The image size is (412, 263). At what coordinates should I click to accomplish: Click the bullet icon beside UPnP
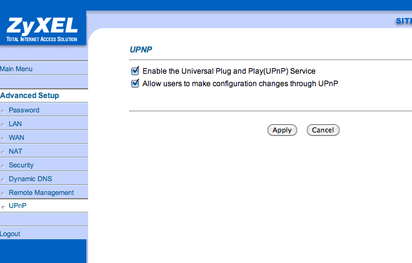(x=3, y=207)
